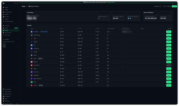Click Stake button for Monad
The width and height of the screenshot is (179, 106).
(x=169, y=55)
